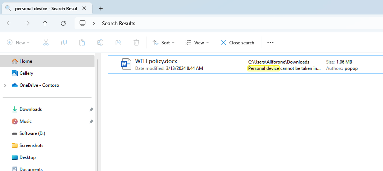Open Gallery in the sidebar
This screenshot has height=171, width=383.
(x=26, y=73)
